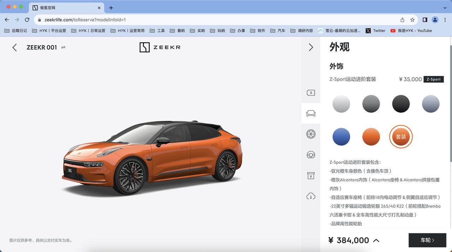Click the ZEEKR logo in header
Screen dimensions: 452x252
(x=160, y=47)
